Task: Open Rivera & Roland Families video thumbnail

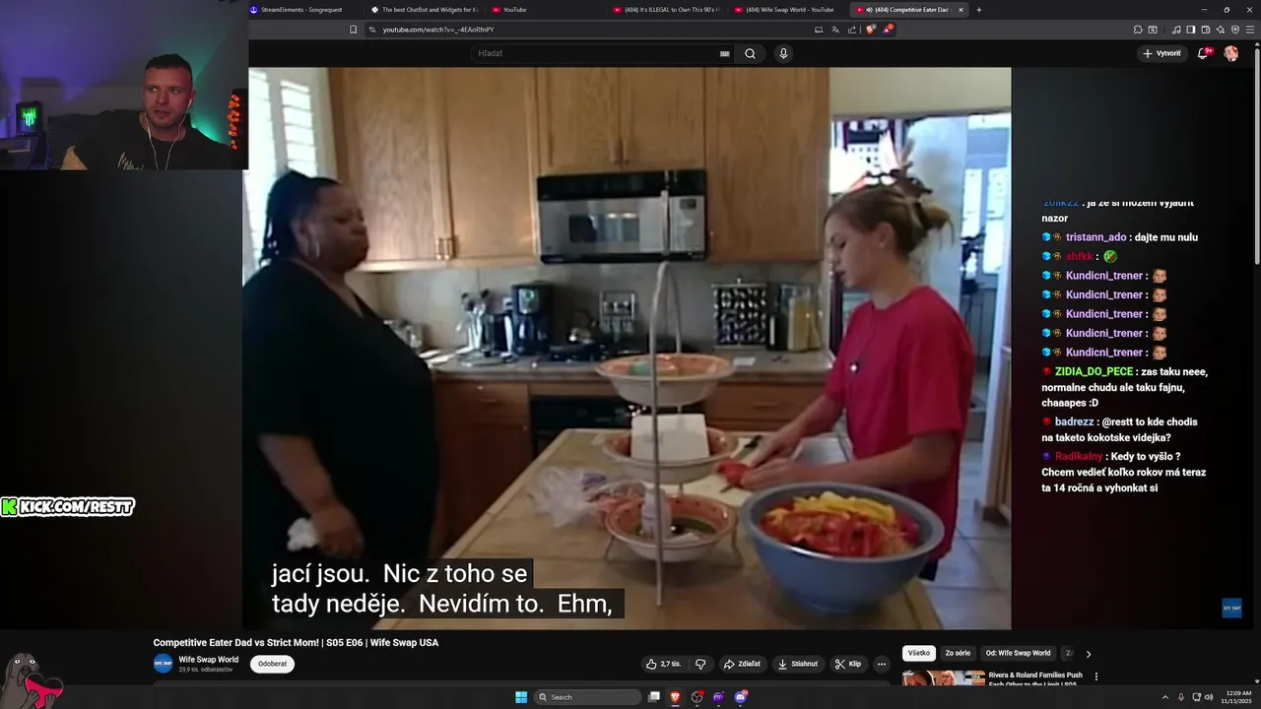Action: (944, 677)
